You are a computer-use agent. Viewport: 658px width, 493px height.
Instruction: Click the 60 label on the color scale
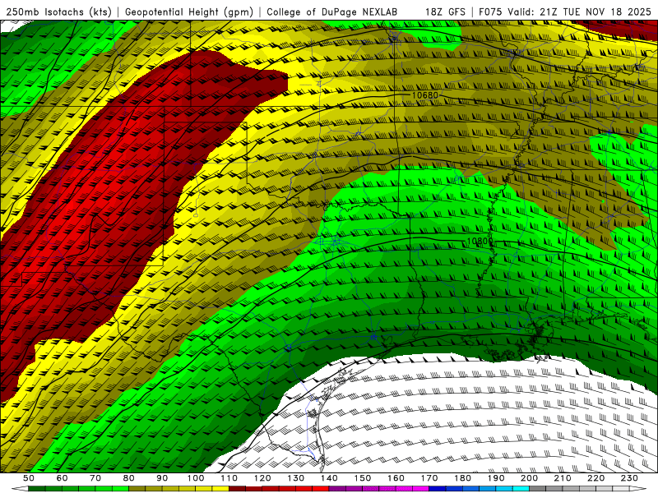tap(62, 478)
